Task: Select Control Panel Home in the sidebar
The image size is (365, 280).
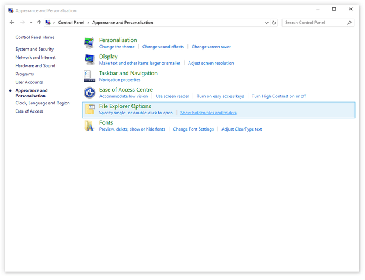Action: (x=34, y=37)
